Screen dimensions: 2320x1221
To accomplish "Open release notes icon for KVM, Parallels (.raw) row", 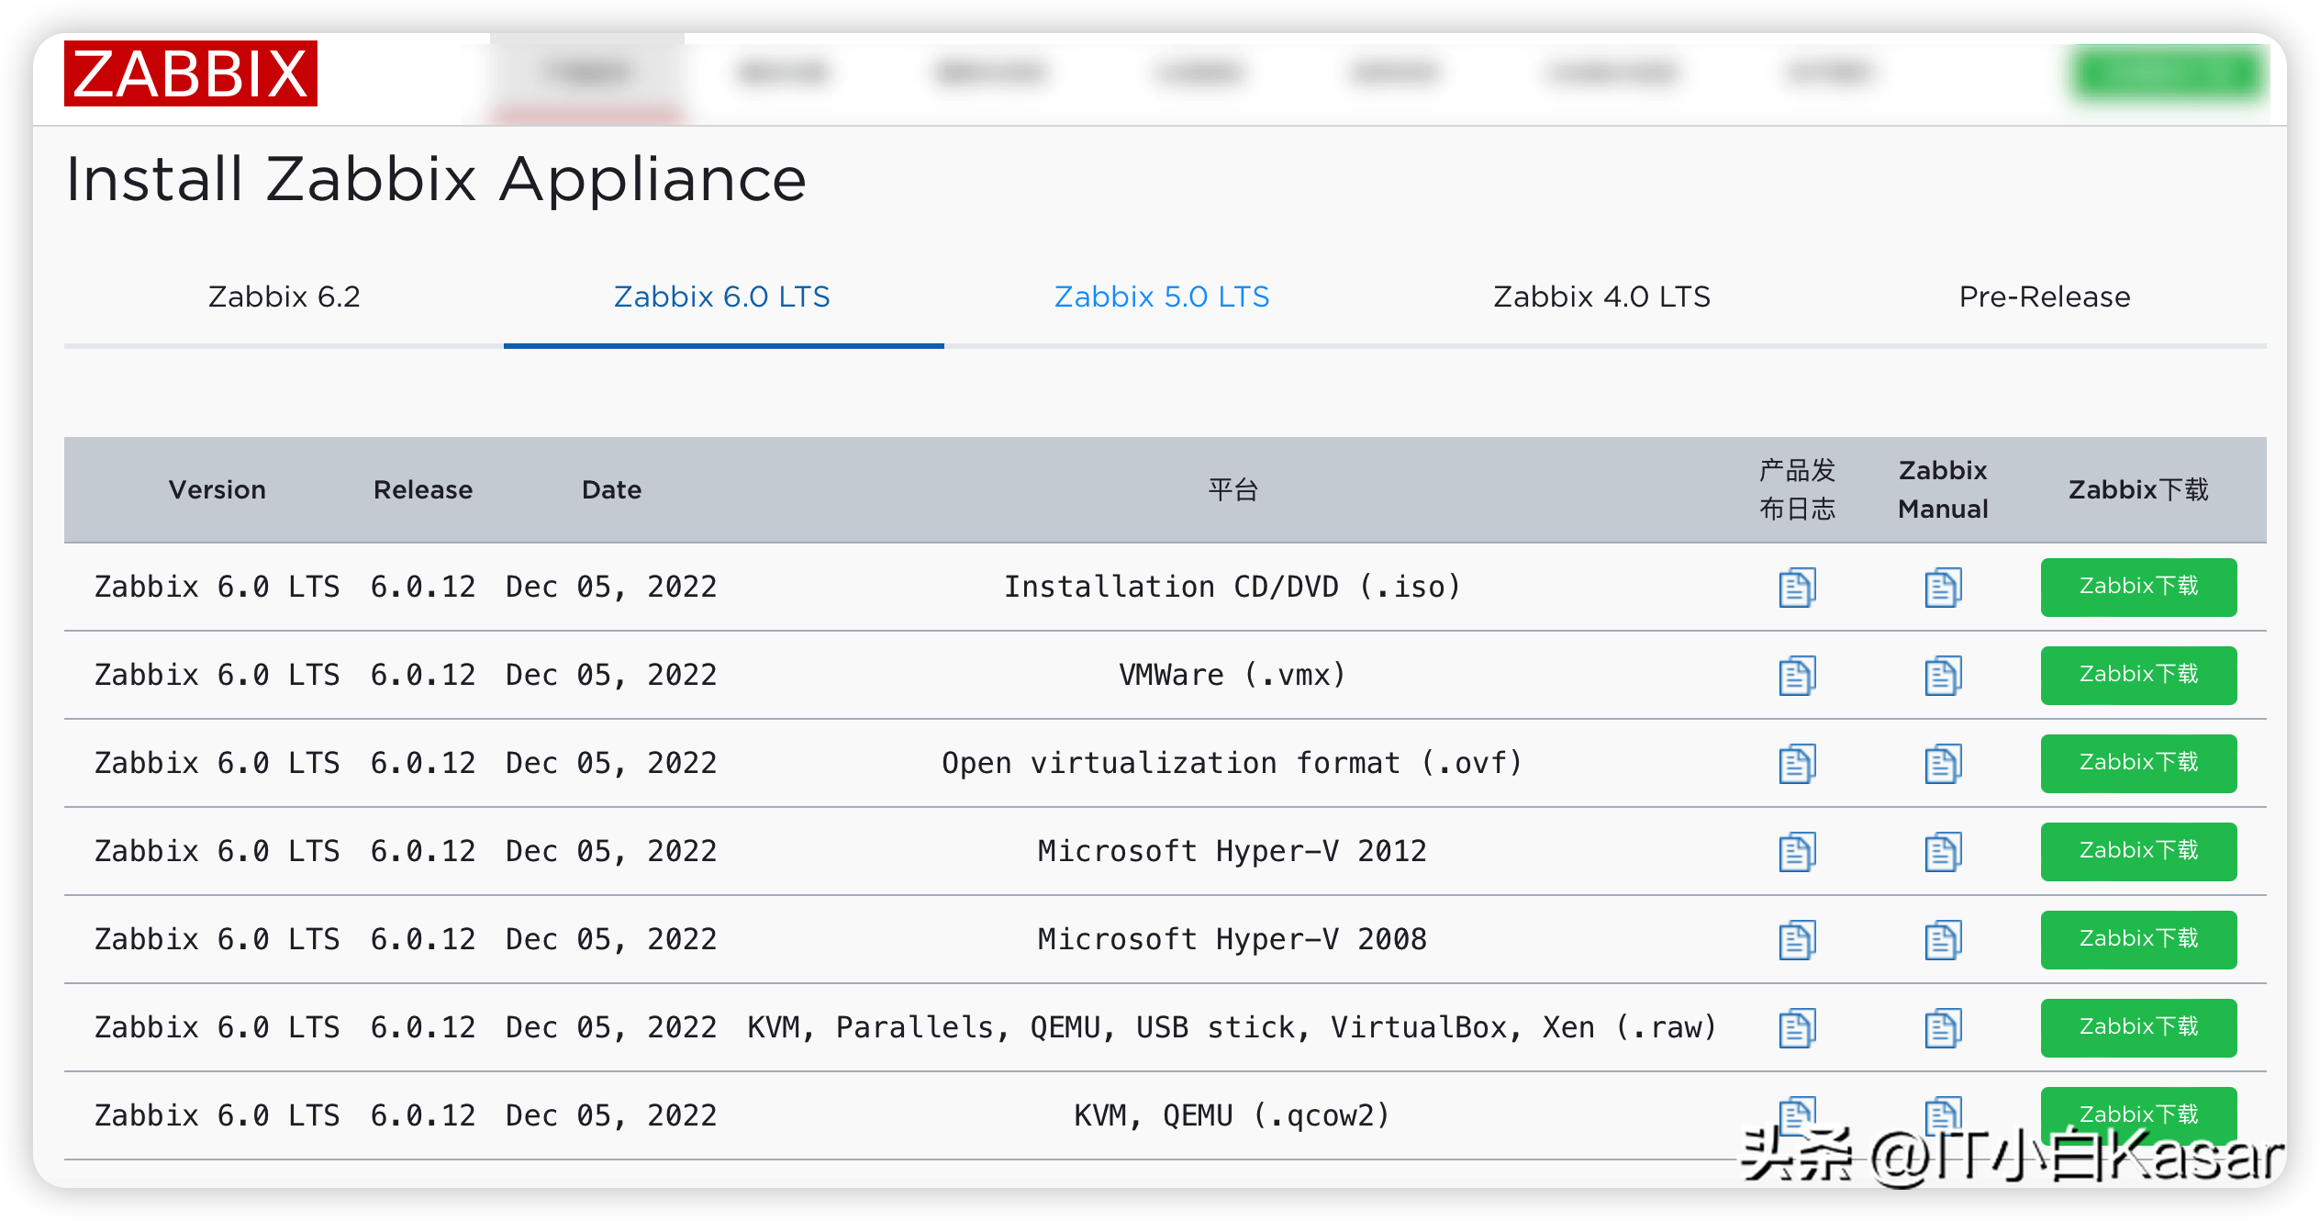I will [x=1797, y=1028].
